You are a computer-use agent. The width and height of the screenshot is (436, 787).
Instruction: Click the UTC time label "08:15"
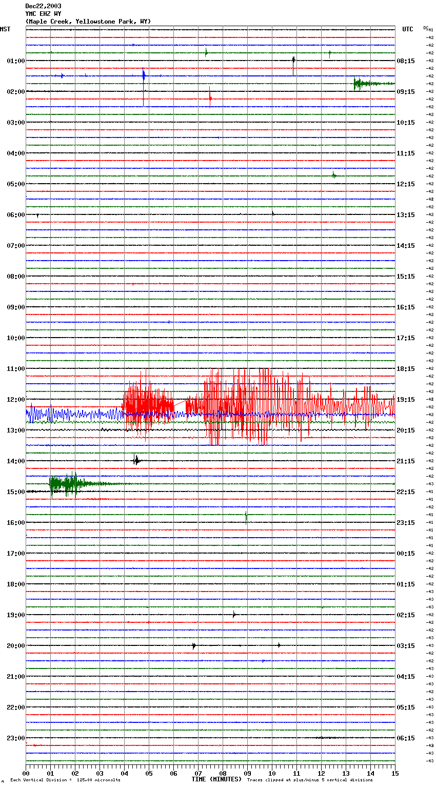[x=406, y=61]
